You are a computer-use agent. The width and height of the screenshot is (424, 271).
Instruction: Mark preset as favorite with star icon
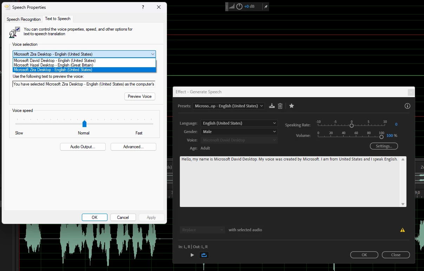pos(292,106)
